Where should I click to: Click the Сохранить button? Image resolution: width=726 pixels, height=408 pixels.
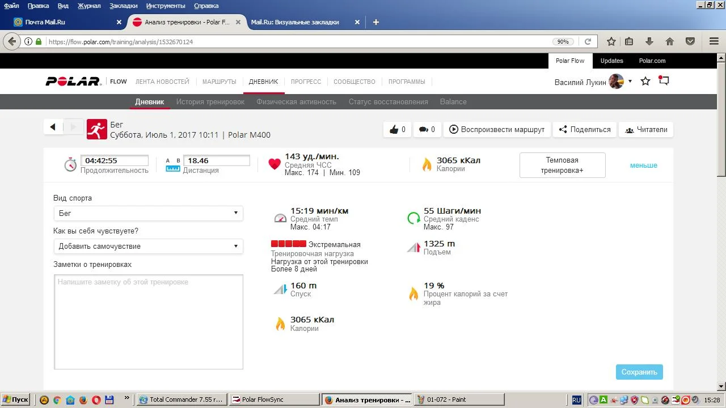(639, 372)
